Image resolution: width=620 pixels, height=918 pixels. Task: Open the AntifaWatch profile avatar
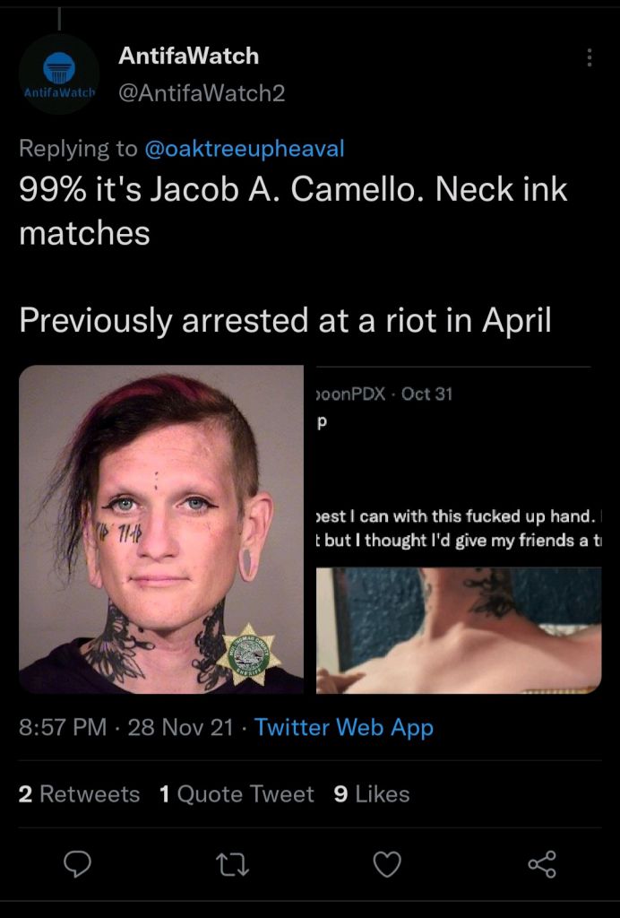tap(59, 74)
